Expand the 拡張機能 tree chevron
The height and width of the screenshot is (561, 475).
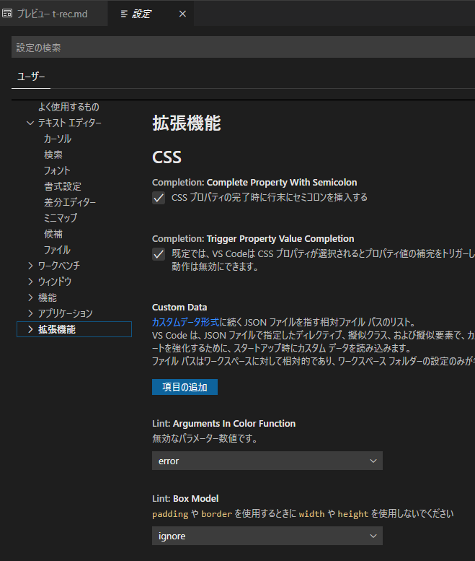point(30,329)
